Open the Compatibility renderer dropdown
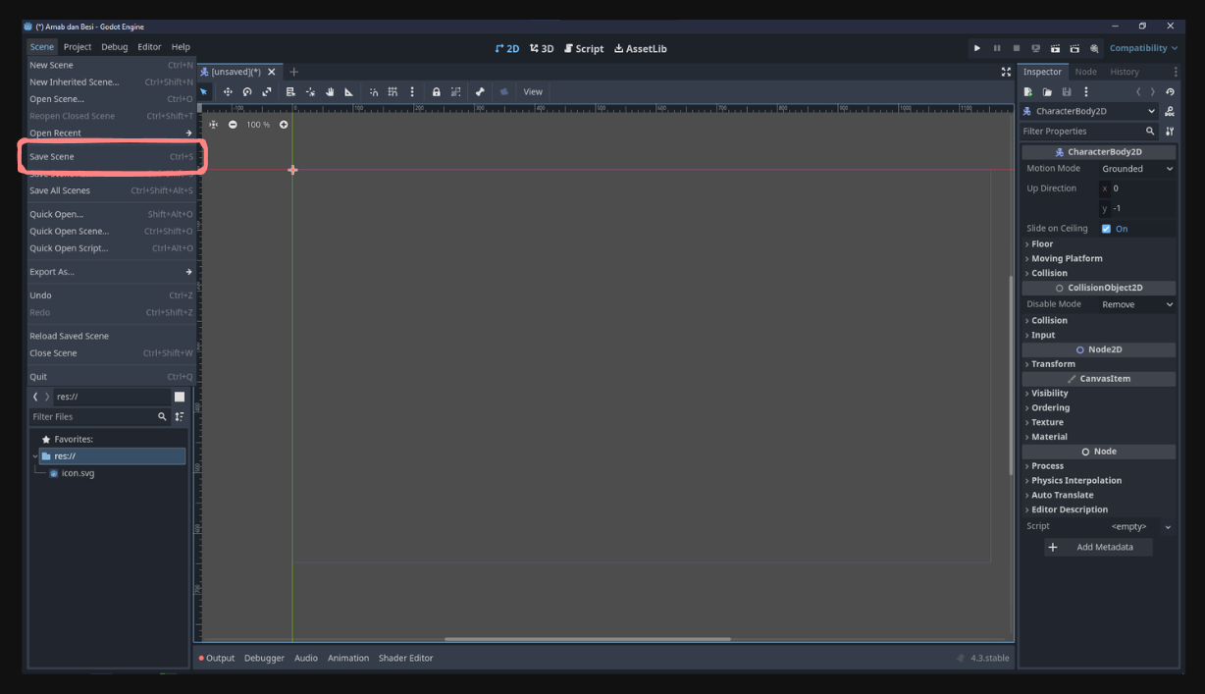 pos(1143,48)
